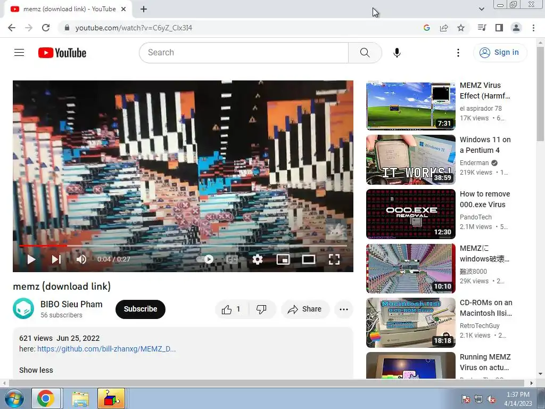Image resolution: width=545 pixels, height=409 pixels.
Task: Collapse description with Show less
Action: pos(36,370)
